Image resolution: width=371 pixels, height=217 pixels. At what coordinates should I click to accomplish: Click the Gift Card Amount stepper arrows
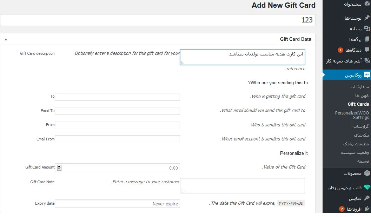point(59,168)
